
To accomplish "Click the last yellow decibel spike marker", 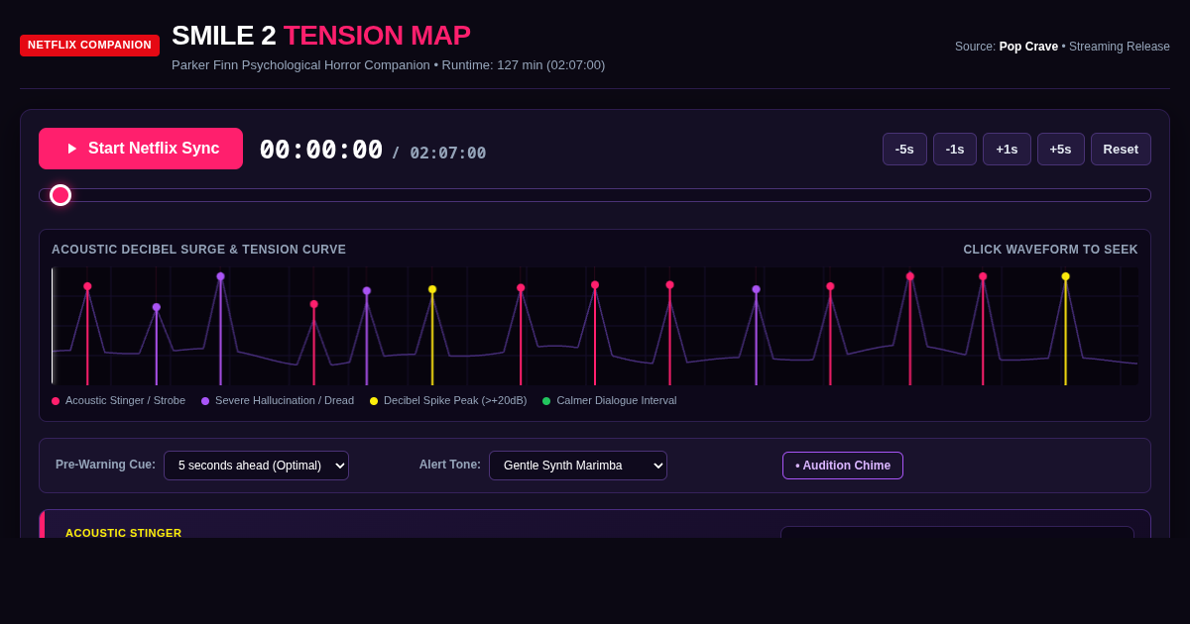I will pos(1066,276).
